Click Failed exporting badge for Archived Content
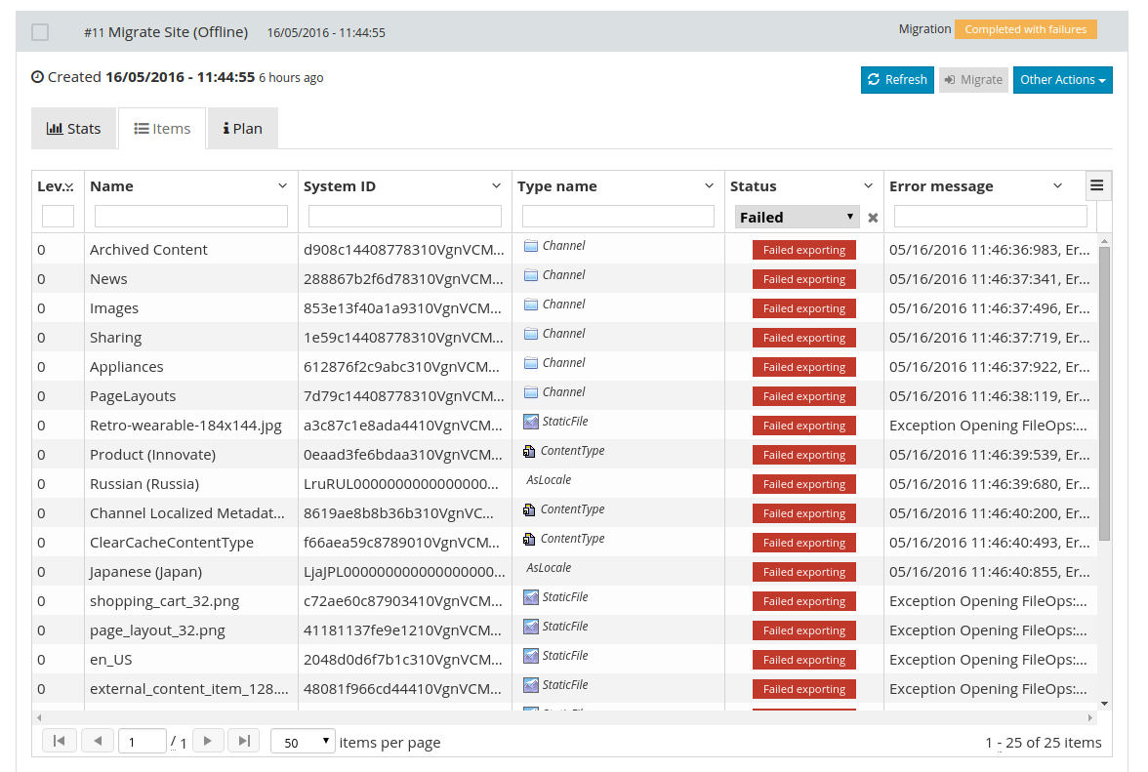The height and width of the screenshot is (772, 1148). pos(804,250)
